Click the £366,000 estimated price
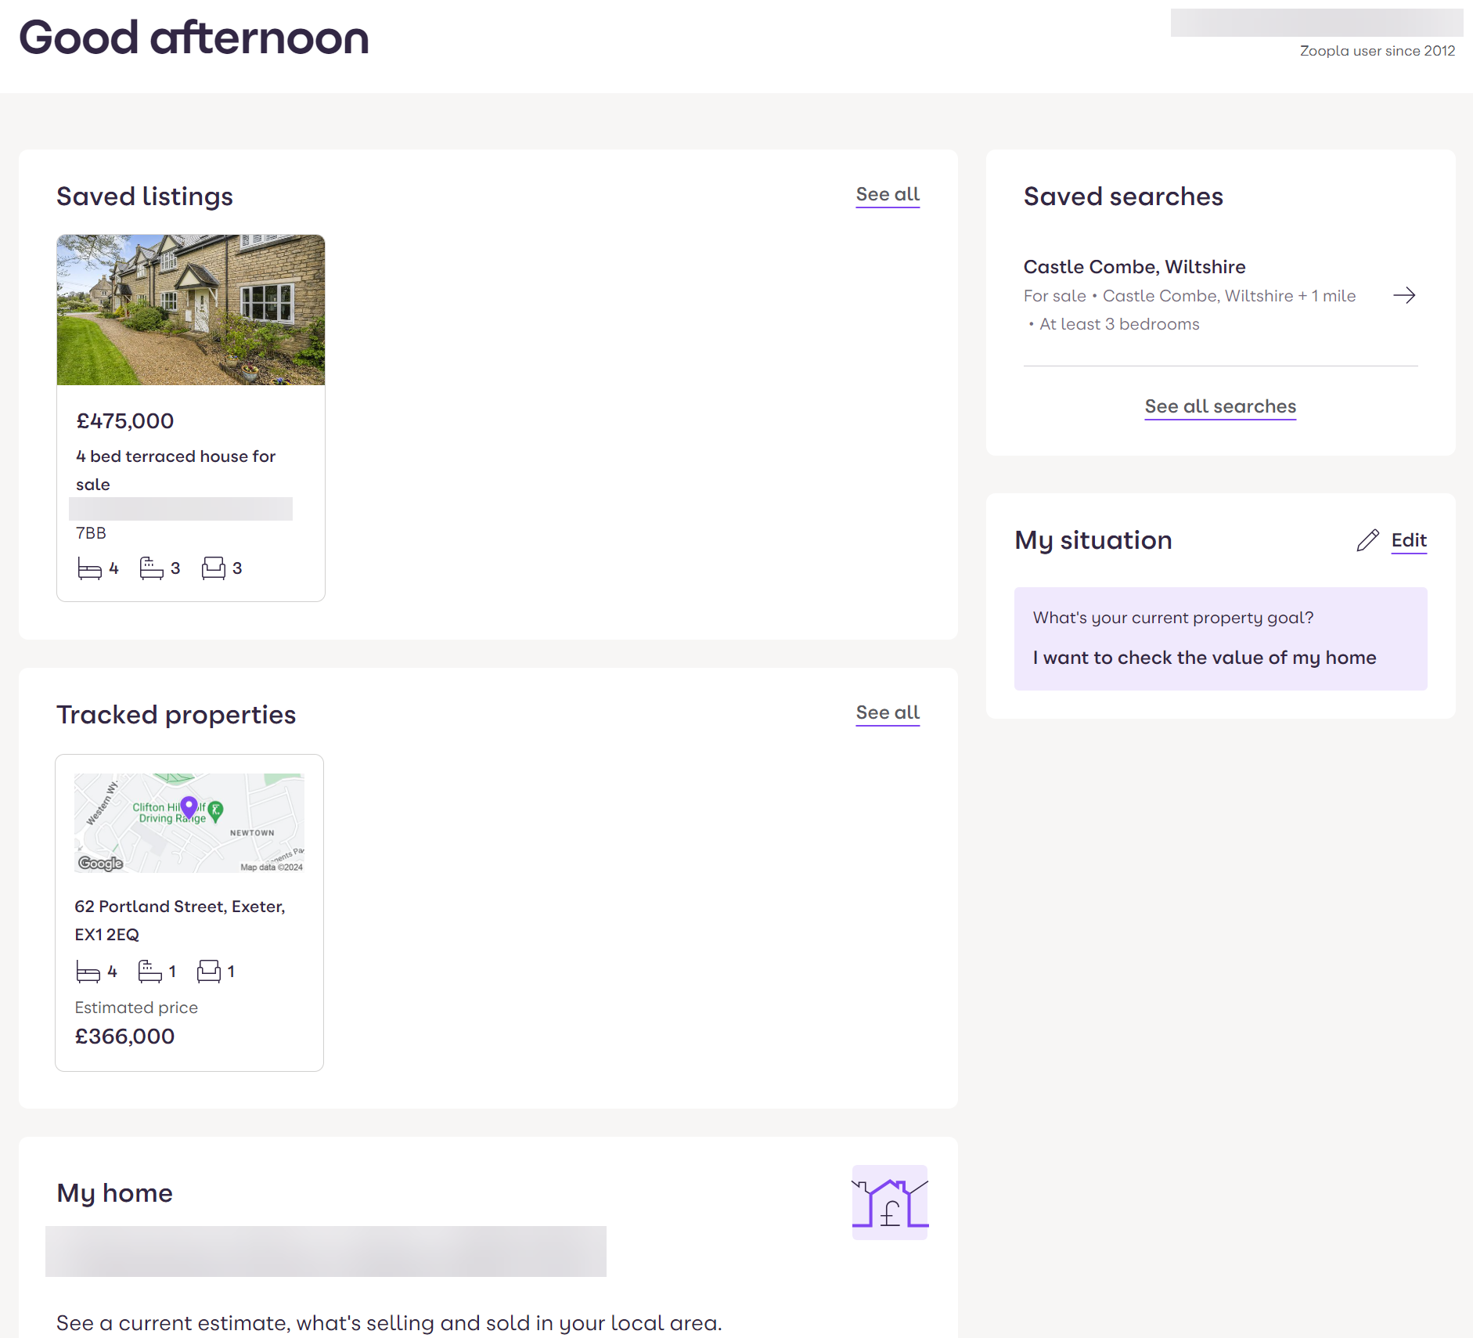Screen dimensions: 1473x1338 point(124,1037)
